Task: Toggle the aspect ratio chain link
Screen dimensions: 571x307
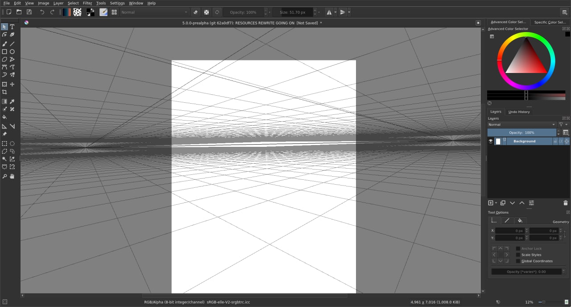Action: (565, 234)
